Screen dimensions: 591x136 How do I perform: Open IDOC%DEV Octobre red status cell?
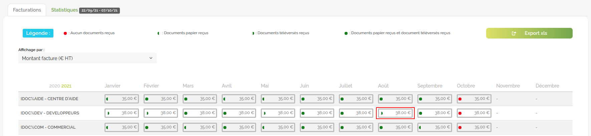click(474, 113)
